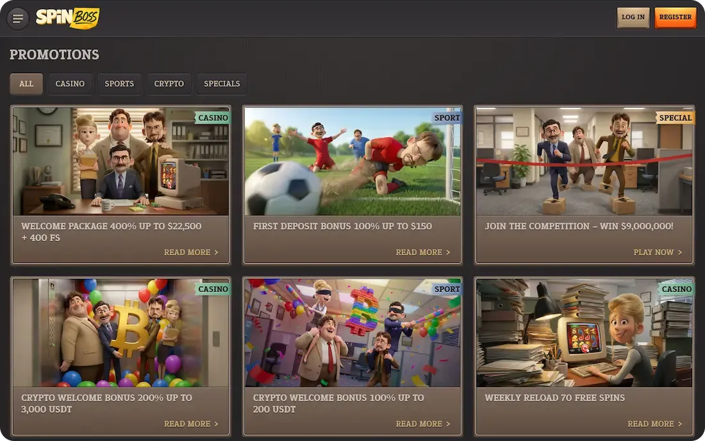Open the pinata party promotion image
The width and height of the screenshot is (705, 441).
(x=352, y=333)
